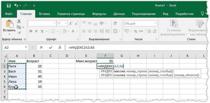Toggle italic К formatting

[x=36, y=31]
